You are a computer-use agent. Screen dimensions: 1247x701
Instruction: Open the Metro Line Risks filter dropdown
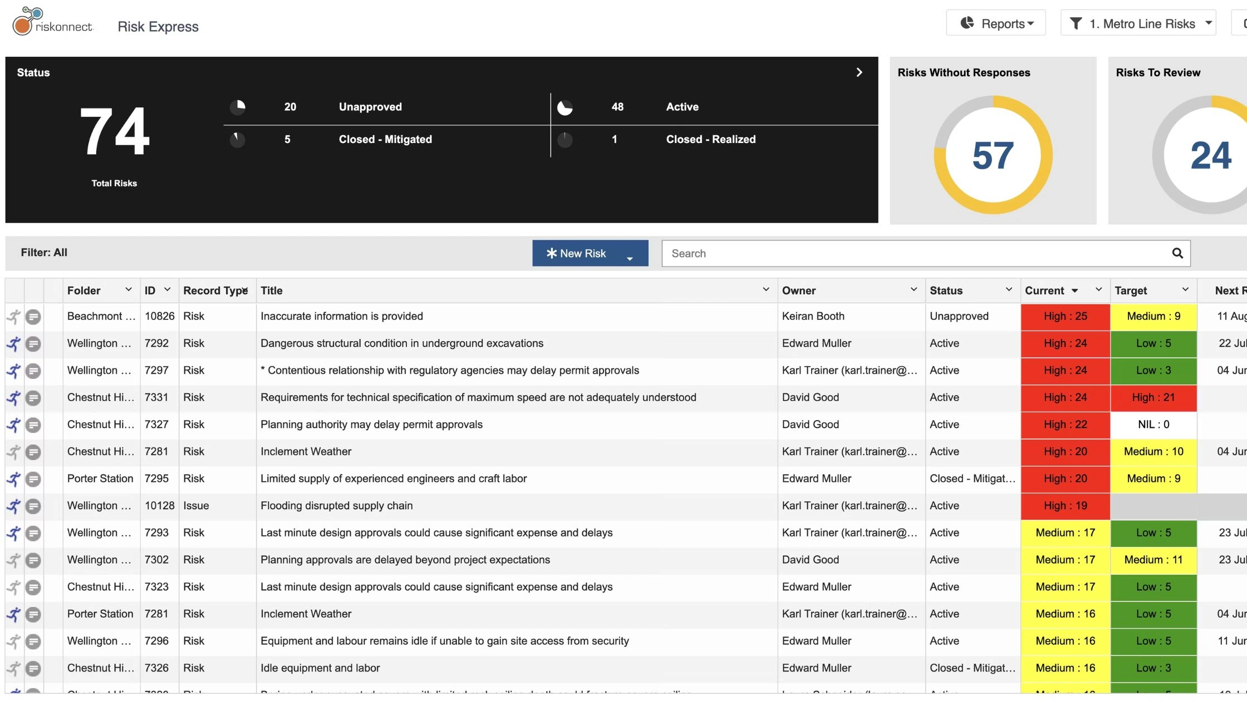point(1138,23)
